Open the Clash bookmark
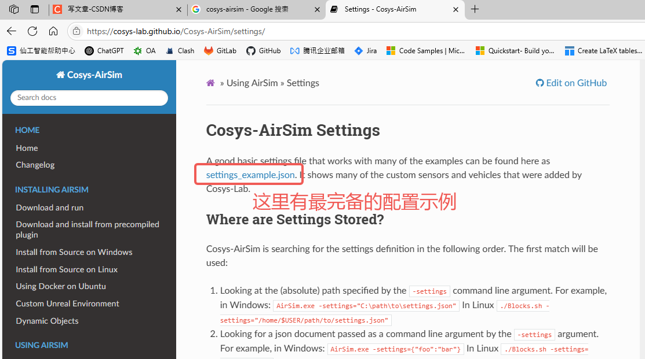Viewport: 645px width, 359px height. [180, 51]
